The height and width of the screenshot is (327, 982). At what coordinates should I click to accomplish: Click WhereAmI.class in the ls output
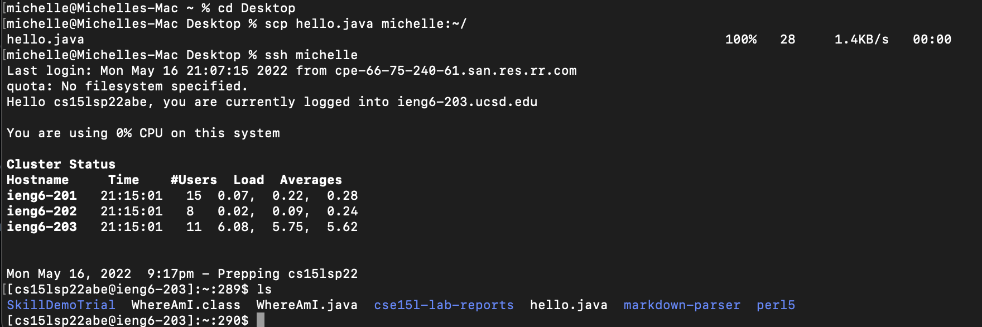click(186, 305)
